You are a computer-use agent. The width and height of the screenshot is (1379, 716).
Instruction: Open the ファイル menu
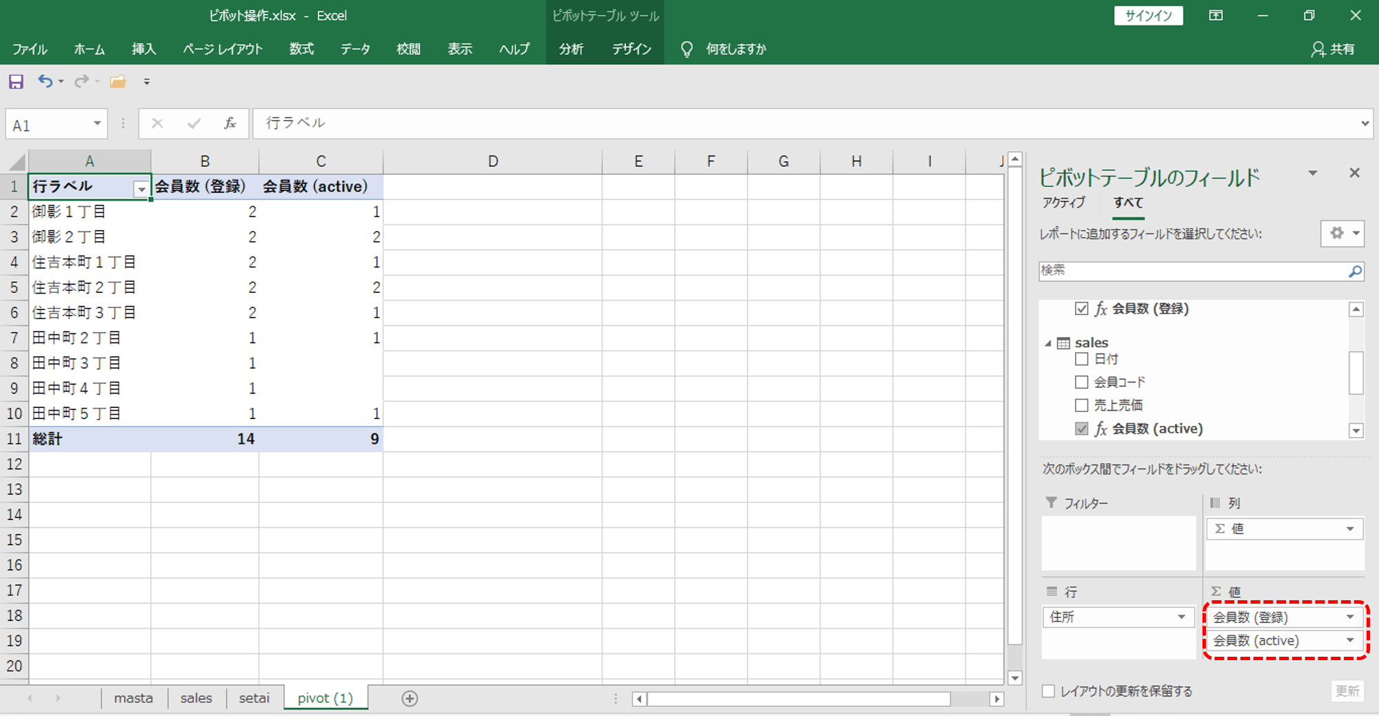[30, 49]
